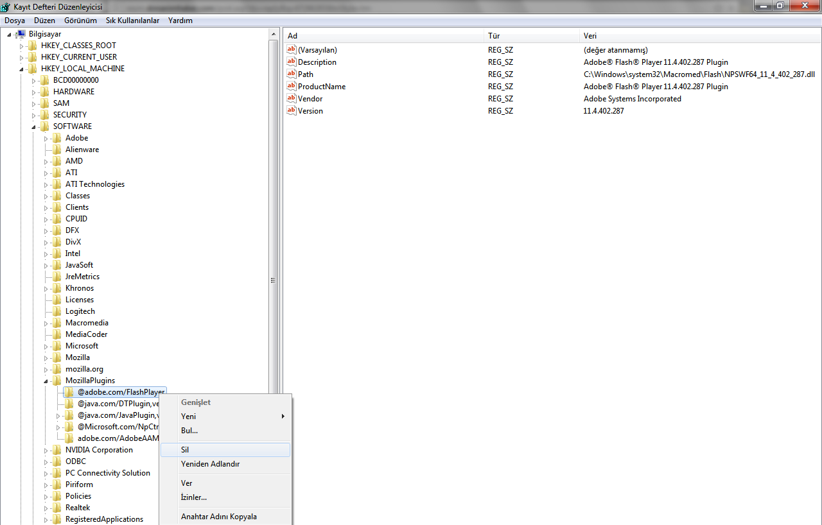Viewport: 822px width, 525px height.
Task: Choose Bul... in the context menu
Action: point(225,431)
